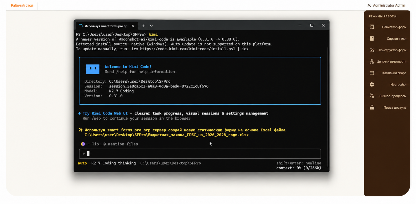Click the Кампании сбора calendar icon
This screenshot has height=204, width=416.
[372, 73]
